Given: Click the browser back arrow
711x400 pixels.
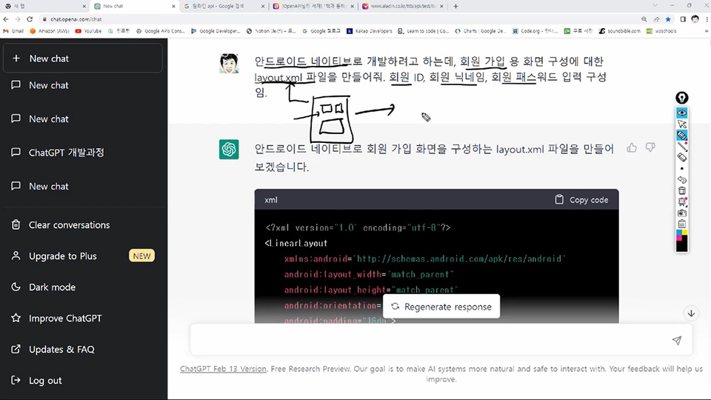Looking at the screenshot, I should coord(6,19).
